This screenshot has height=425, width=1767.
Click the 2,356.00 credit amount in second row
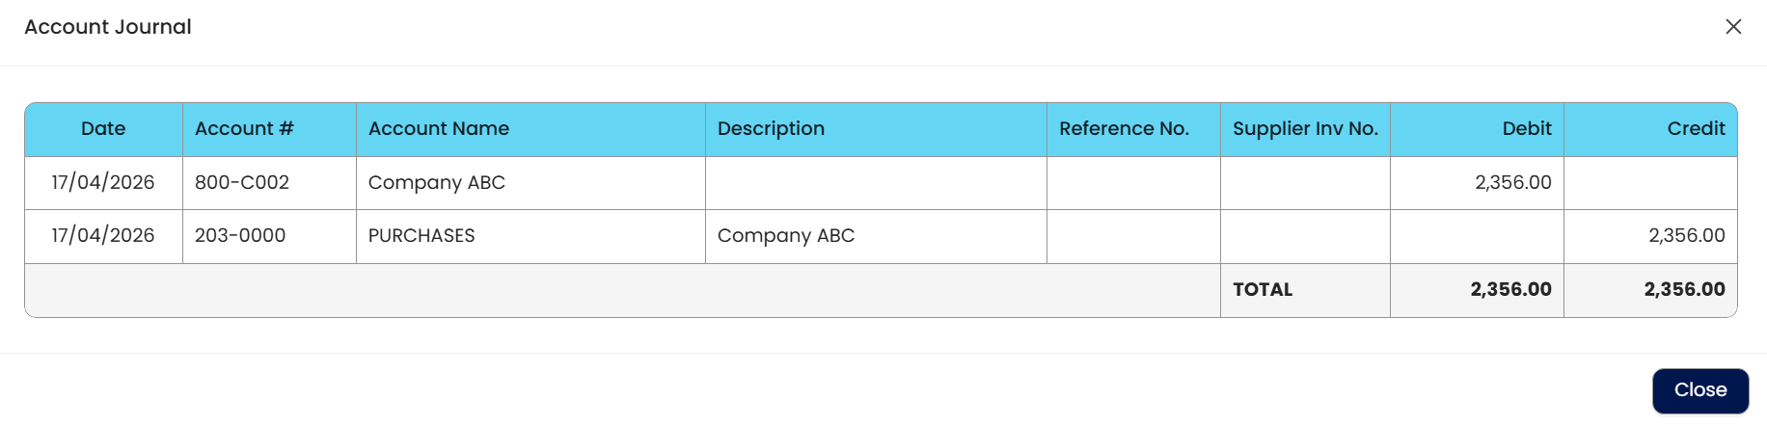coord(1686,236)
